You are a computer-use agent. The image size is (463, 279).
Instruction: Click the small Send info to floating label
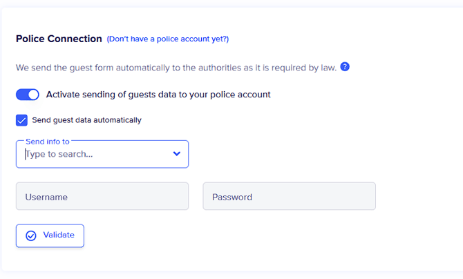47,142
